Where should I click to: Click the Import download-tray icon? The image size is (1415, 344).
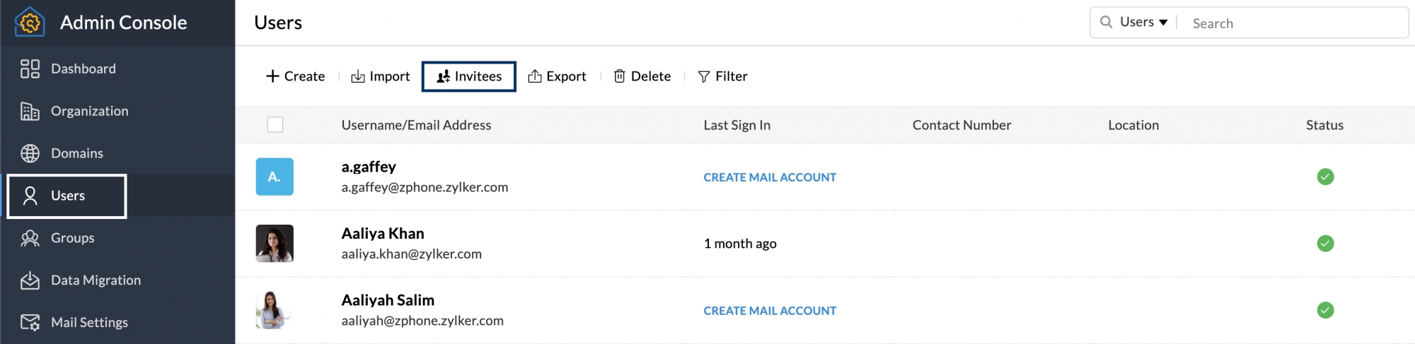[x=358, y=76]
